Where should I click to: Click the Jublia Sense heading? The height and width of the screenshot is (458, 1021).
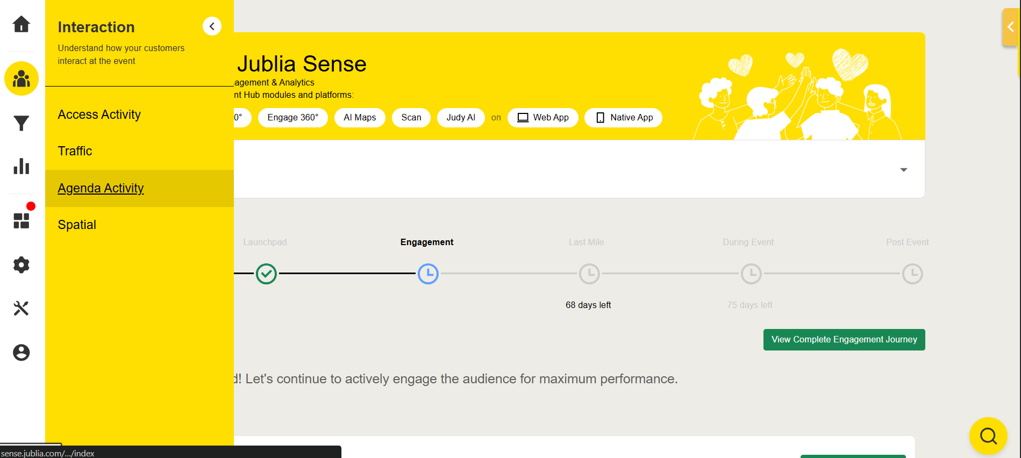(x=302, y=64)
